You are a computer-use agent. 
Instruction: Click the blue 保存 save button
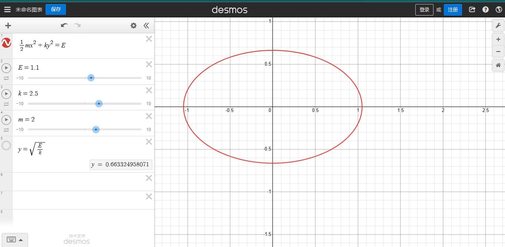point(56,10)
